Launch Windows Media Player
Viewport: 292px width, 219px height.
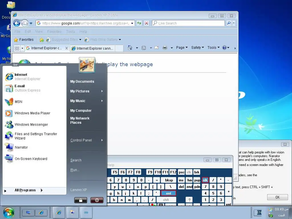(35, 113)
